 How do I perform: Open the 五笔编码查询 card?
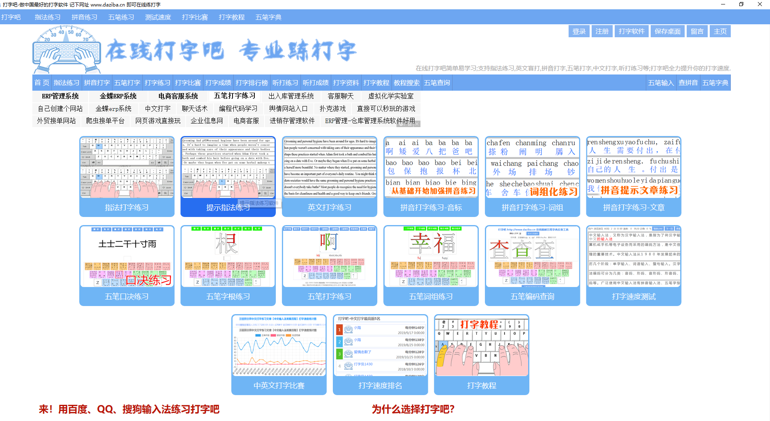(533, 266)
